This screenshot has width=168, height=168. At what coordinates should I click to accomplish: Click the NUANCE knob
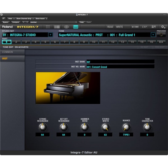(x=126, y=127)
